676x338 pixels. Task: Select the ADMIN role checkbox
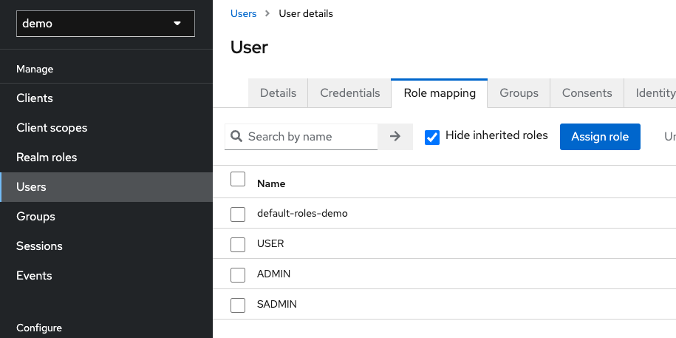coord(238,274)
